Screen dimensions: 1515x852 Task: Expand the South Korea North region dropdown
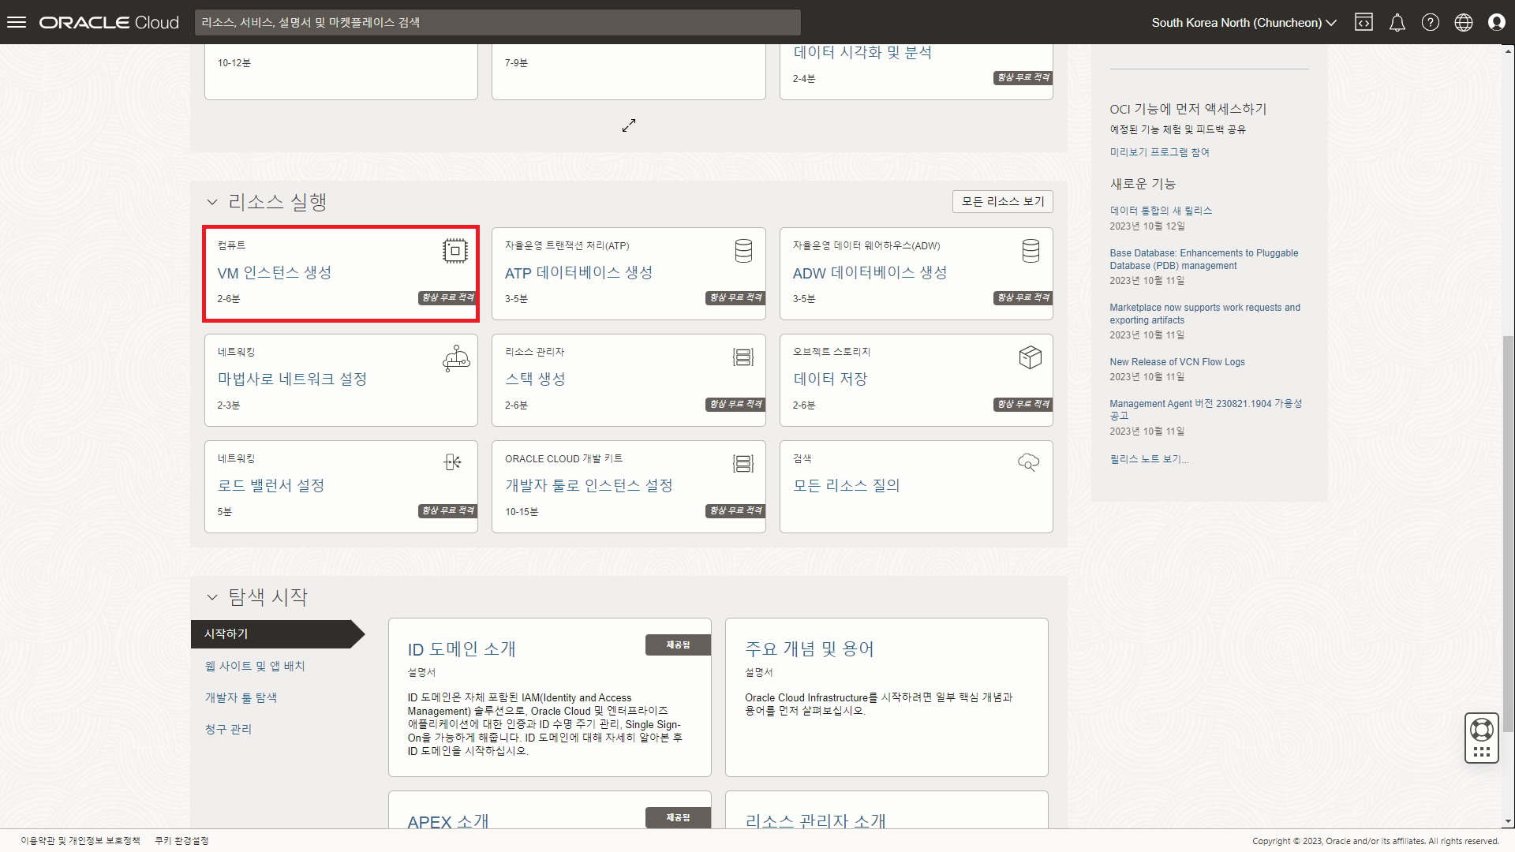pos(1244,22)
